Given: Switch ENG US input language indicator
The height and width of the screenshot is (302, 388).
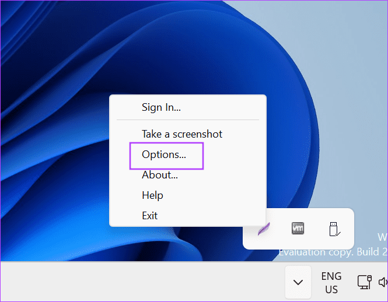Looking at the screenshot, I should [331, 282].
